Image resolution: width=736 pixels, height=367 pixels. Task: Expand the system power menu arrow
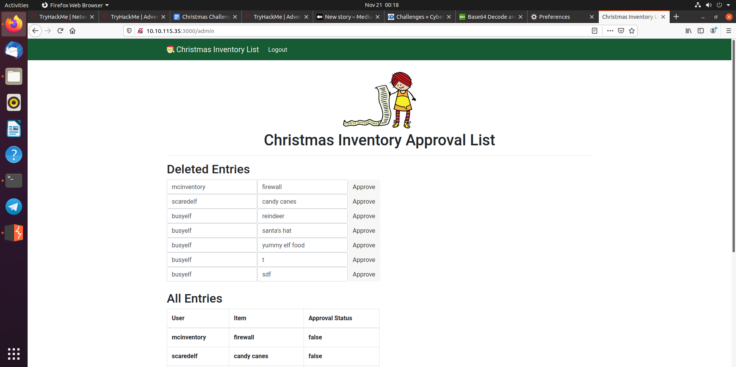point(728,5)
